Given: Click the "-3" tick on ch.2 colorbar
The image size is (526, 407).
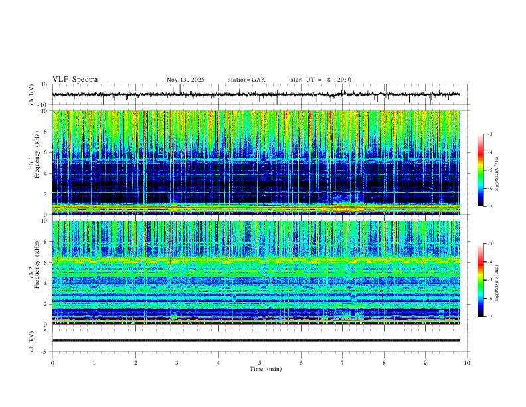Looking at the screenshot, I should (489, 244).
